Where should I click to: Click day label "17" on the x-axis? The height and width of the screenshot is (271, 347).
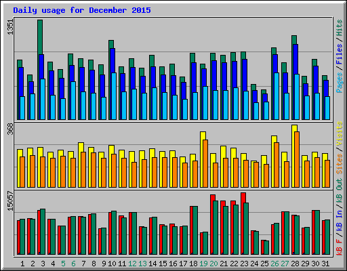183,264
